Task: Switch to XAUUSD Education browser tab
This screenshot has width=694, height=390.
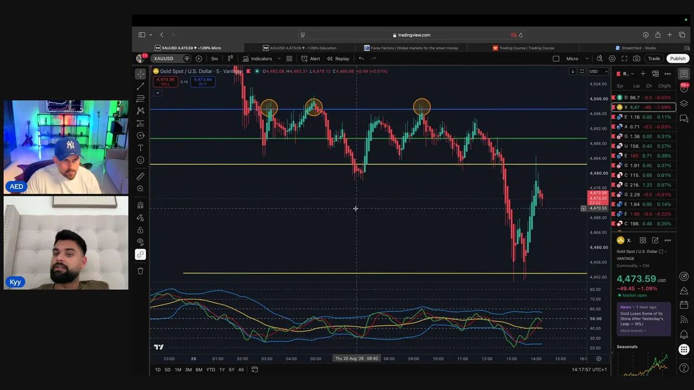Action: pyautogui.click(x=299, y=48)
